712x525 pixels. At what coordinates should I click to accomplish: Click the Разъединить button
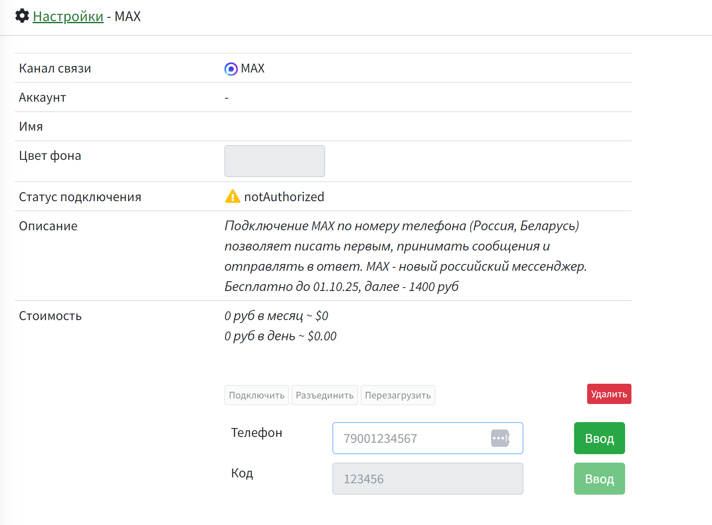click(324, 395)
